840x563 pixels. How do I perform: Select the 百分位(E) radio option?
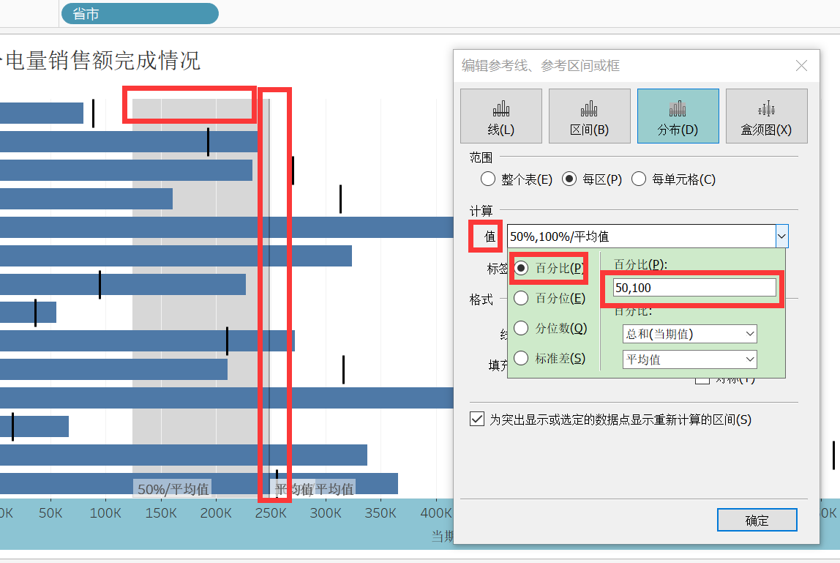pos(521,297)
